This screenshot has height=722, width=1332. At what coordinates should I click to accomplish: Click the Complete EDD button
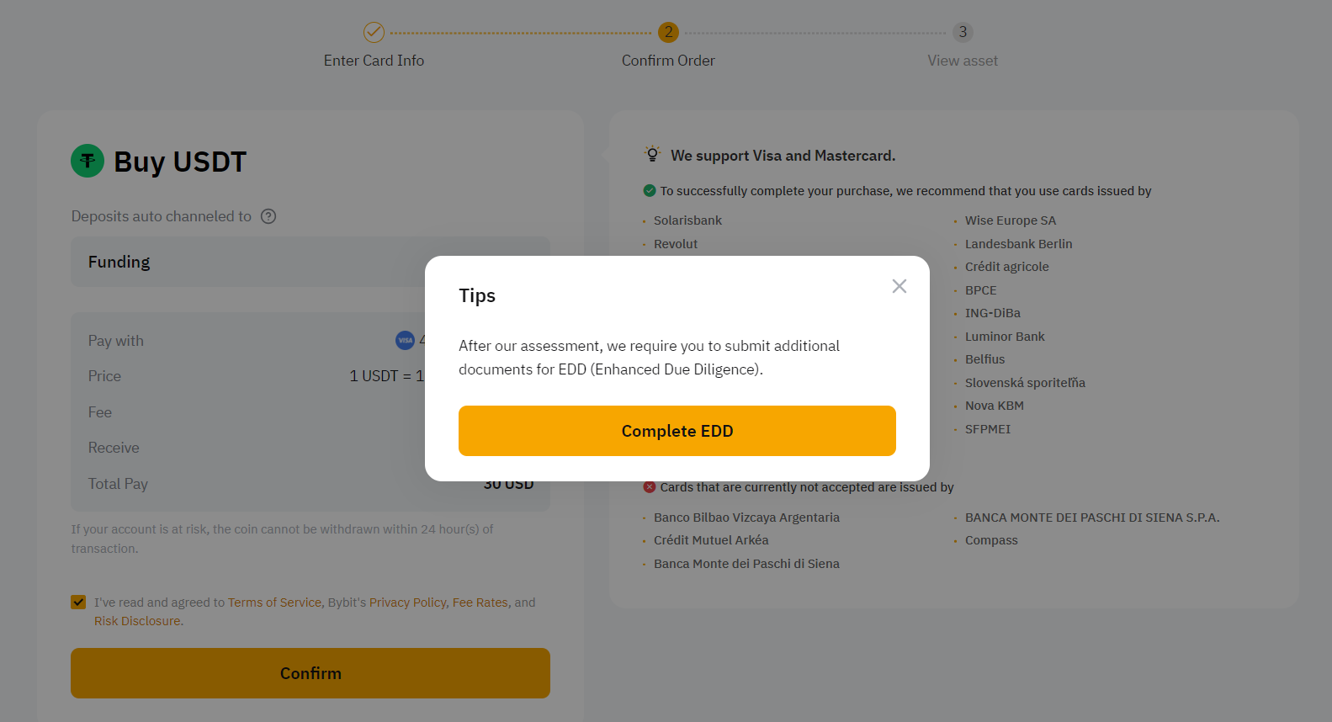(x=677, y=431)
